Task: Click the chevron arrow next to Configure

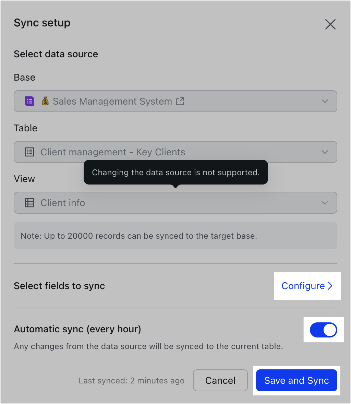Action: click(x=330, y=286)
